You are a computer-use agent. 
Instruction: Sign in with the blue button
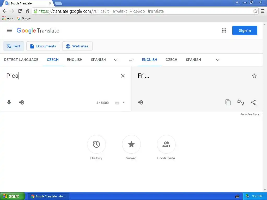(245, 30)
